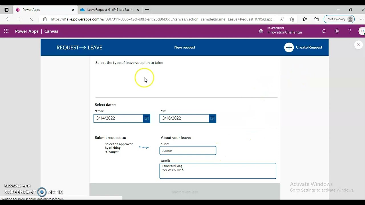Screen dimensions: 365x205
Task: Add this page to favorites star icon
Action: (292, 19)
